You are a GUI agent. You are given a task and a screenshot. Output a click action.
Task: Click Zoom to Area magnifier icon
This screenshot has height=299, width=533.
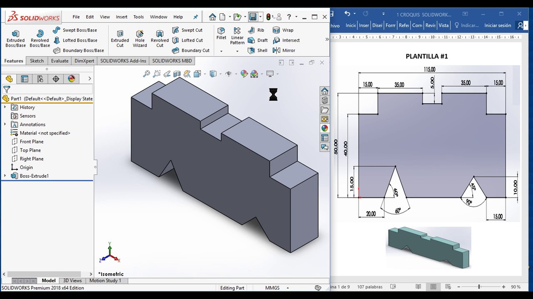tap(157, 74)
